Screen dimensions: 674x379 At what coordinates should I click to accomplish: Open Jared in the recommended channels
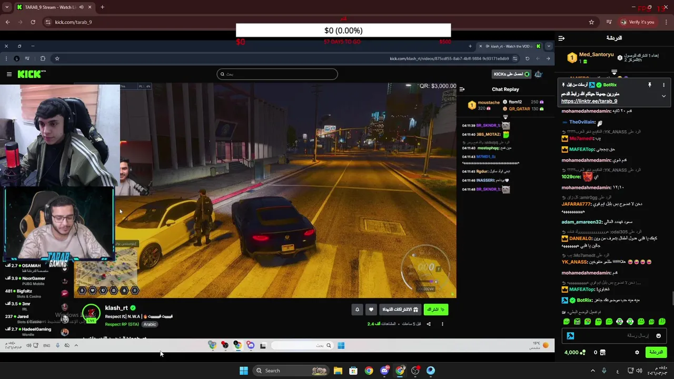[x=36, y=318]
